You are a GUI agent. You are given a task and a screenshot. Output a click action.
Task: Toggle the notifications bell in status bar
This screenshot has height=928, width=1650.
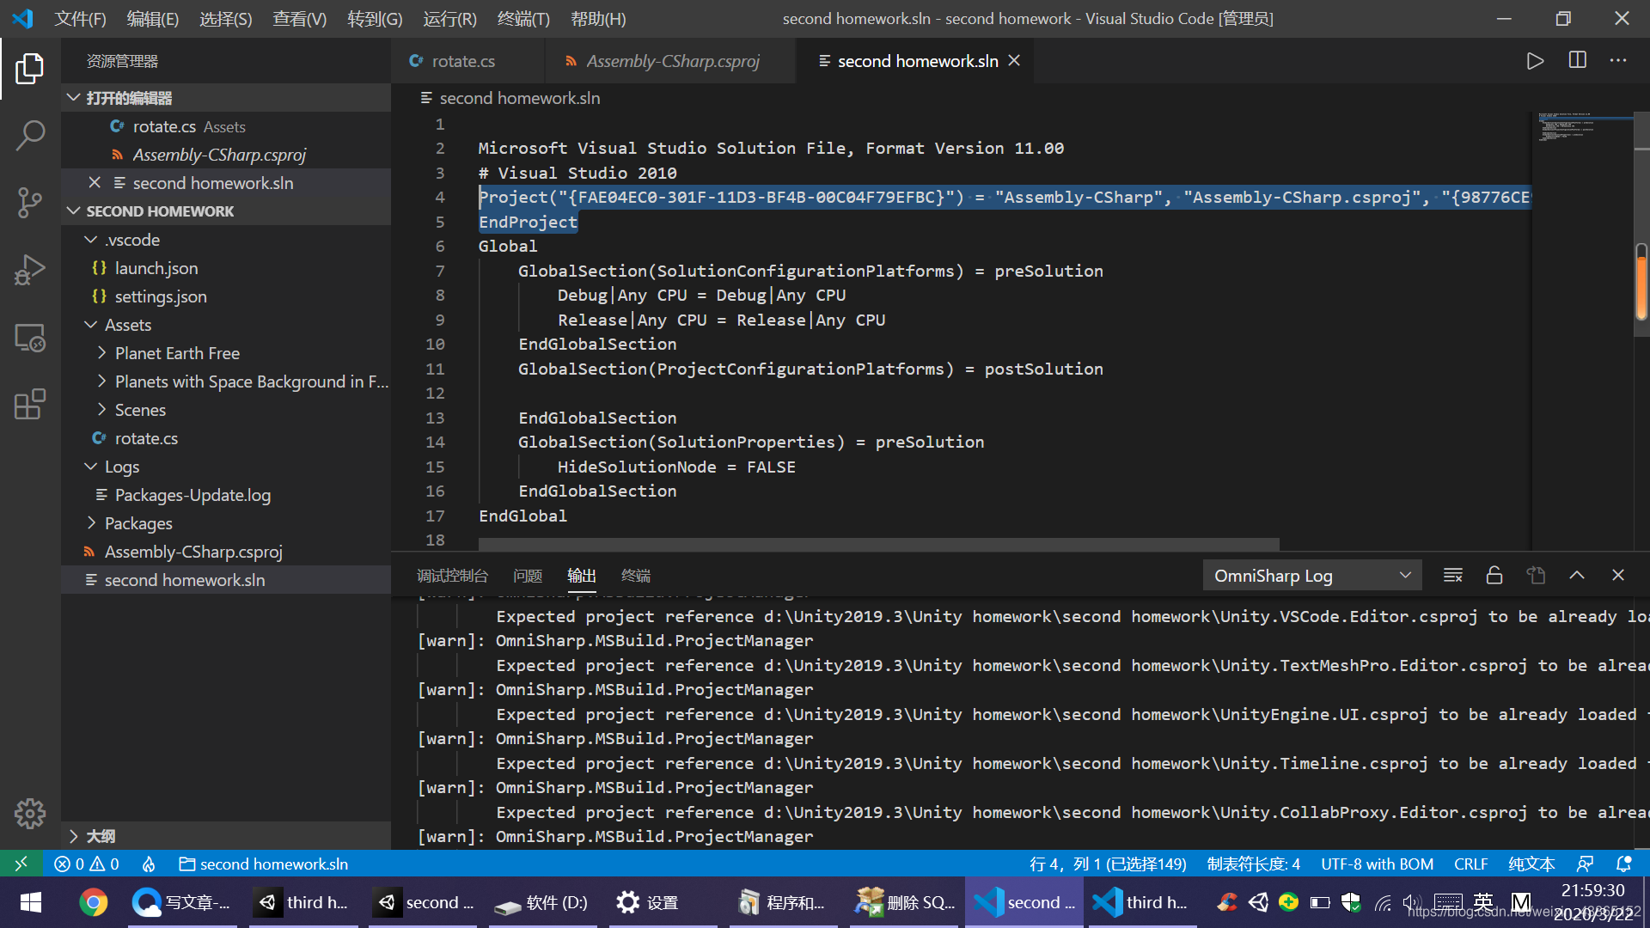[x=1627, y=864]
